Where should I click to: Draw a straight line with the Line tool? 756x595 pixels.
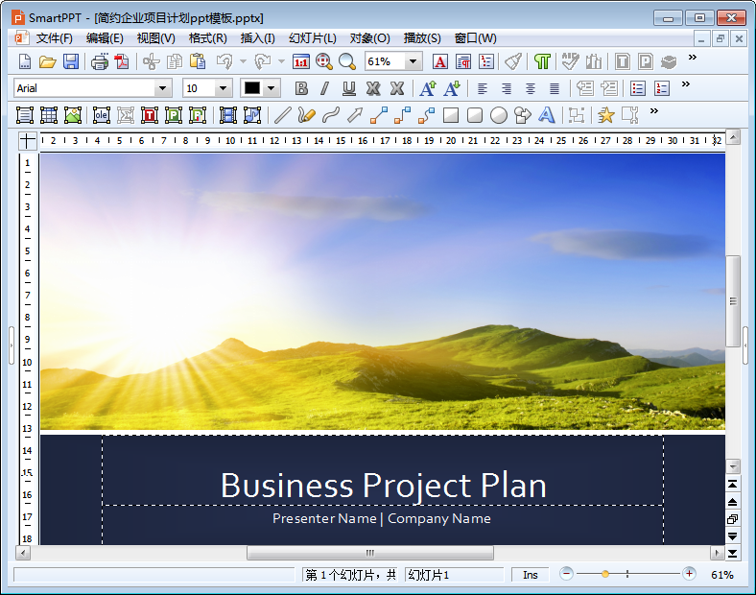282,115
